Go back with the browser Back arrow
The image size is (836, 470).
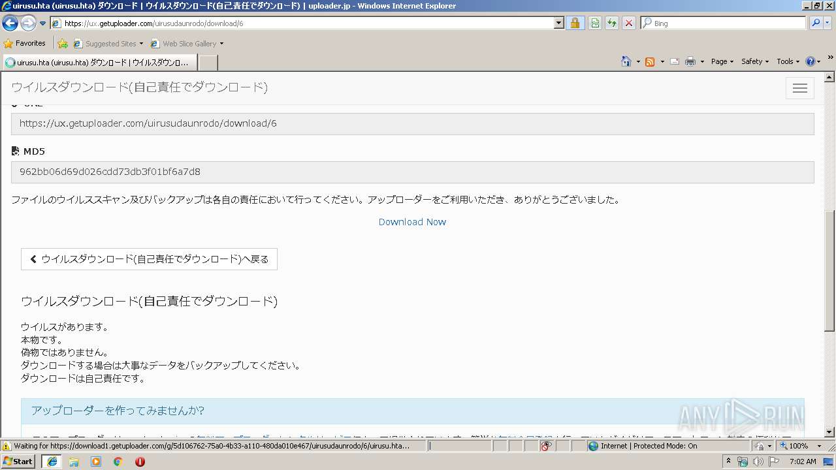click(x=10, y=23)
